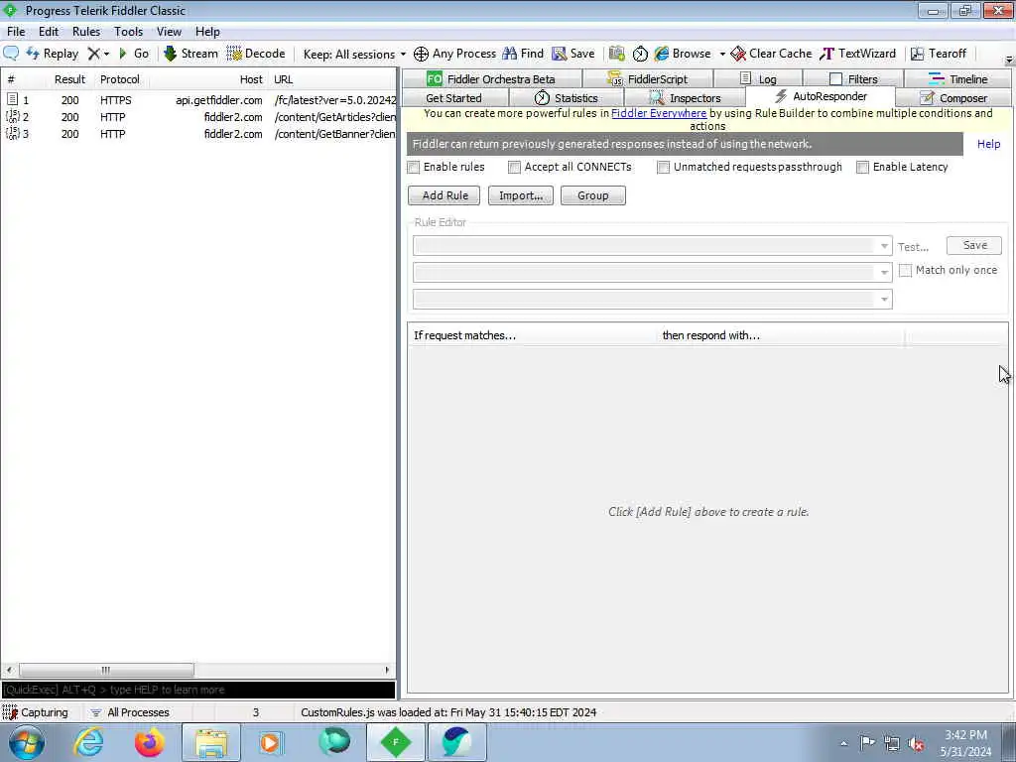Click the Rule Editor Save button
The width and height of the screenshot is (1016, 762).
974,246
